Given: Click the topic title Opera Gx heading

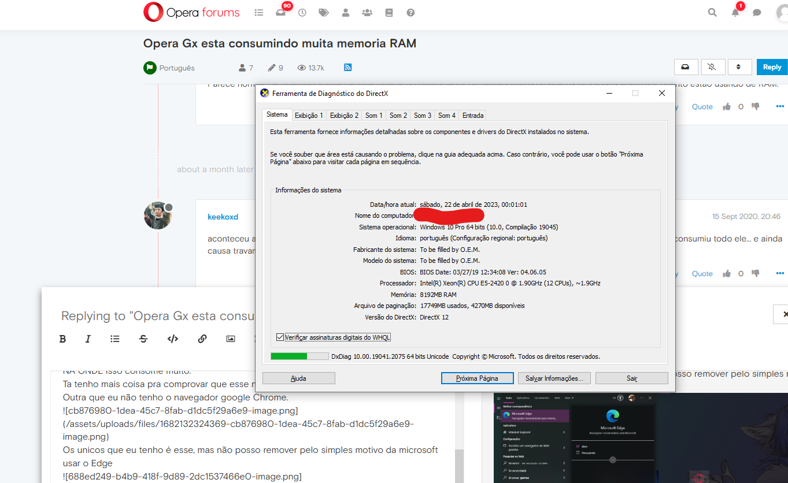Looking at the screenshot, I should tap(280, 43).
